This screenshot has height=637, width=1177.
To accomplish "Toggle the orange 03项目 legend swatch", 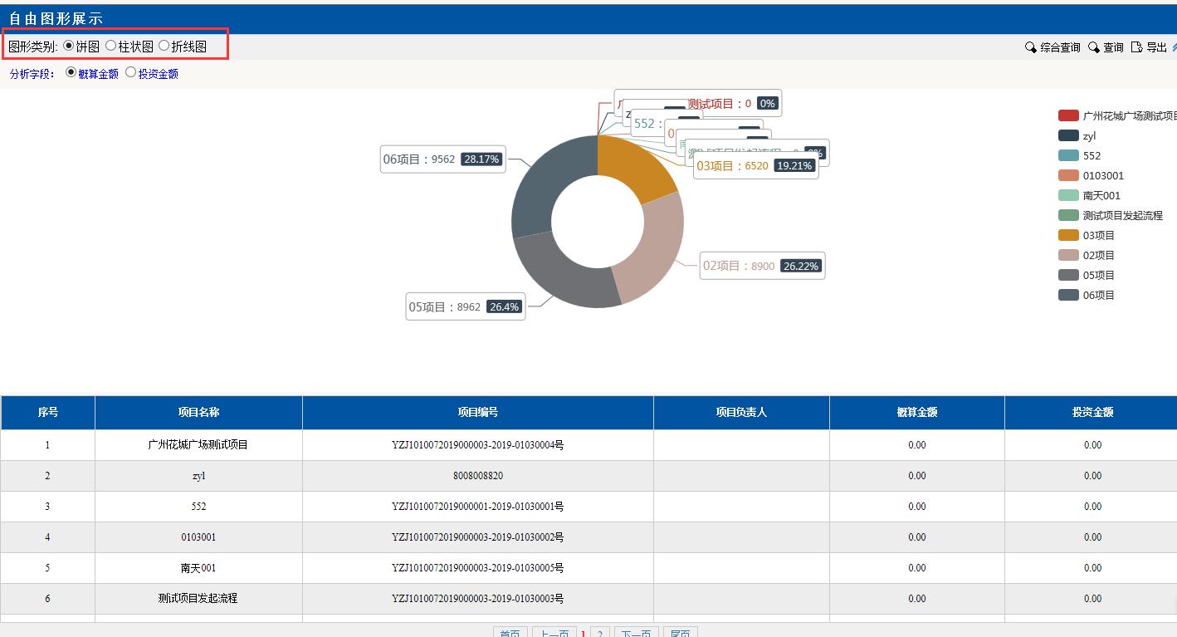I will (x=1068, y=235).
